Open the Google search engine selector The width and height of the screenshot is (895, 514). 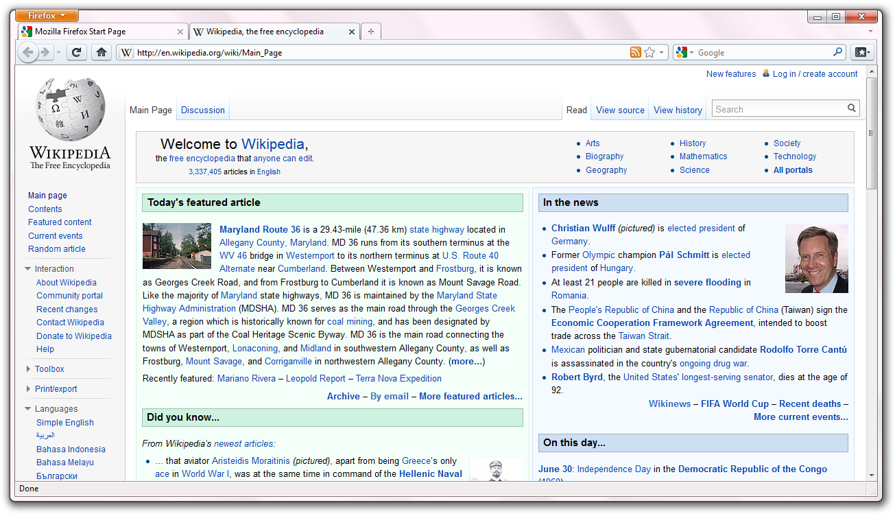(x=684, y=52)
